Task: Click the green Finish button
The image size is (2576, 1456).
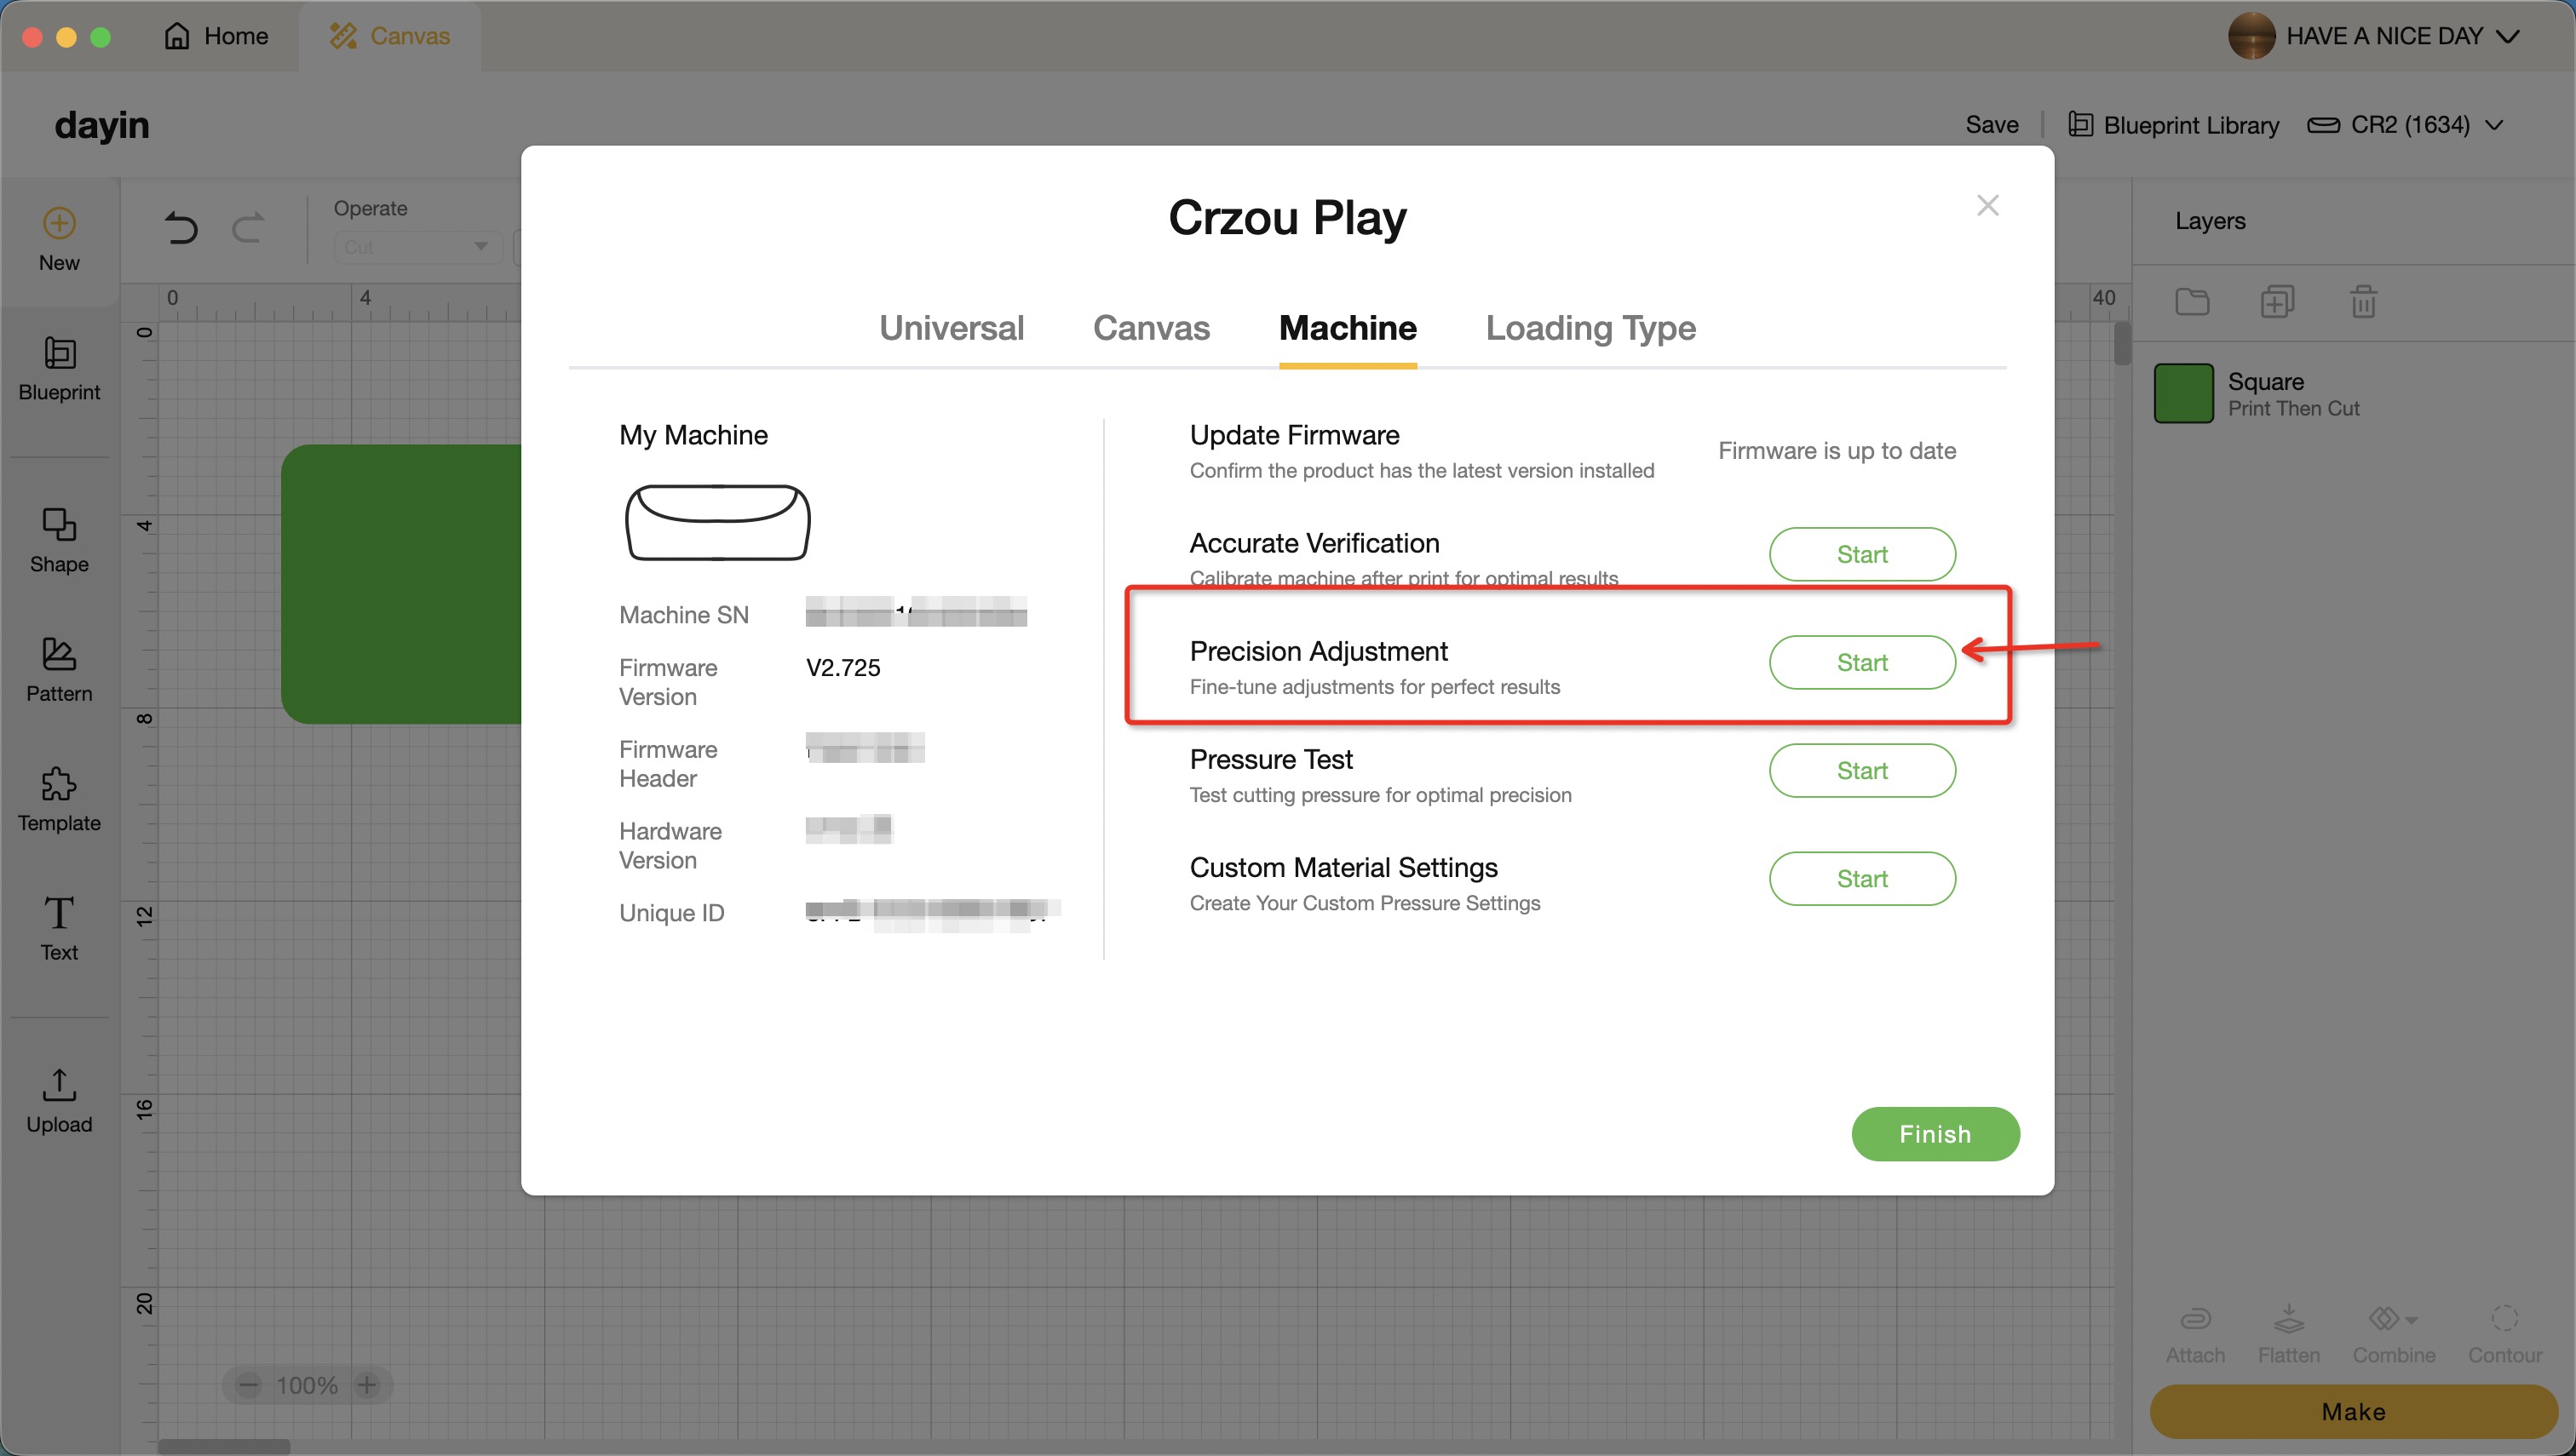Action: [x=1935, y=1134]
